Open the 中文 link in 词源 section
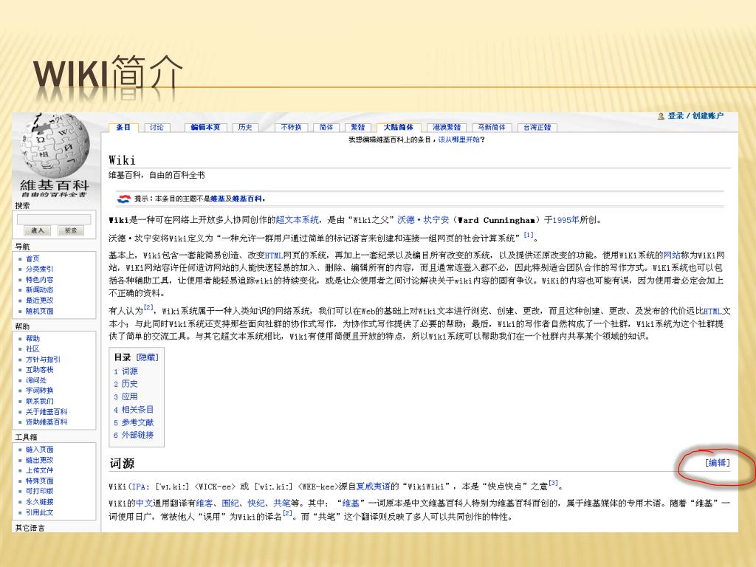 144,504
